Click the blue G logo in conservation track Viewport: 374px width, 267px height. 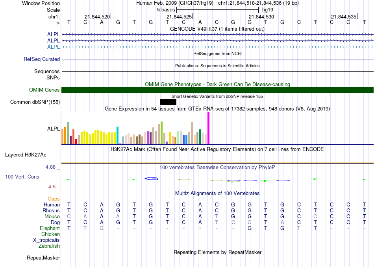[152, 179]
